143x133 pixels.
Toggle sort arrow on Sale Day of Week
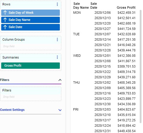5,13
